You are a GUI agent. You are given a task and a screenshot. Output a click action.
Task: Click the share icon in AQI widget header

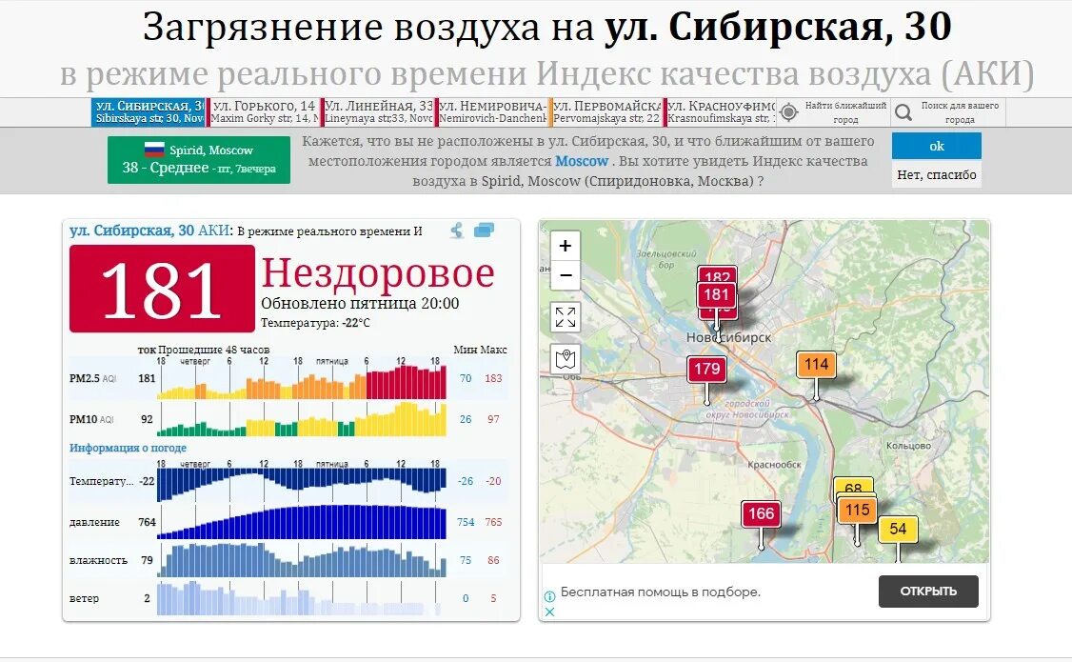(x=457, y=231)
